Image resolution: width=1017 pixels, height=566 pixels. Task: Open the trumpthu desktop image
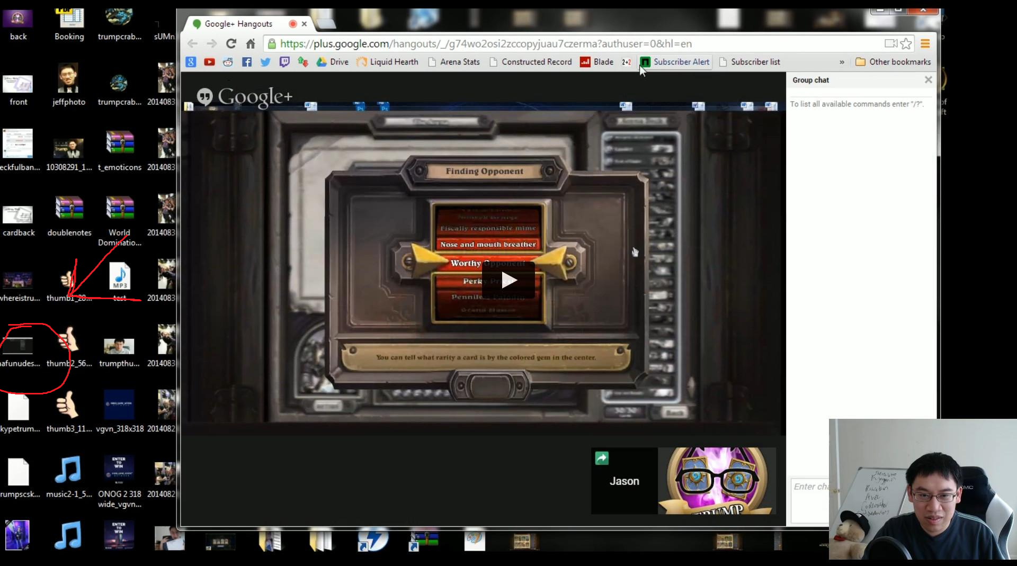pos(119,352)
